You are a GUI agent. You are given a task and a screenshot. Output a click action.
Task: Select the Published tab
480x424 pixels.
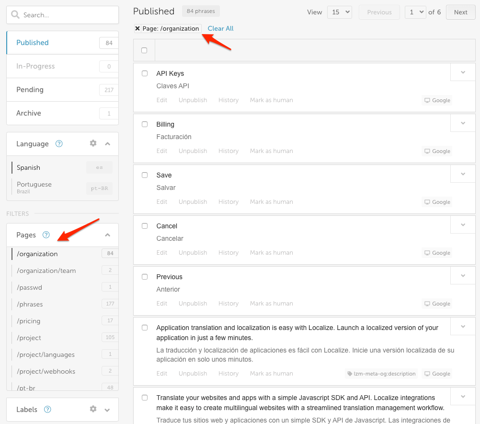tap(63, 43)
